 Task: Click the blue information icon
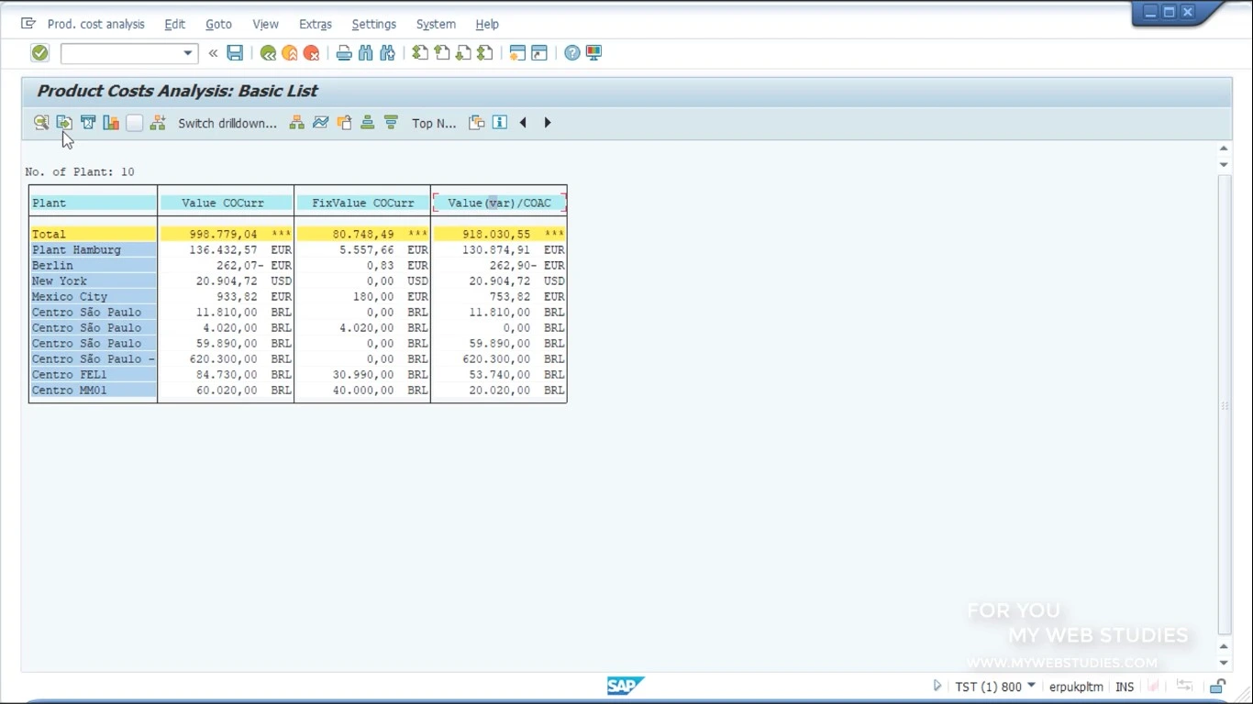[500, 123]
